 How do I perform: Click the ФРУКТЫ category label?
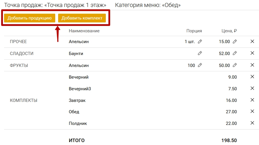(19, 66)
